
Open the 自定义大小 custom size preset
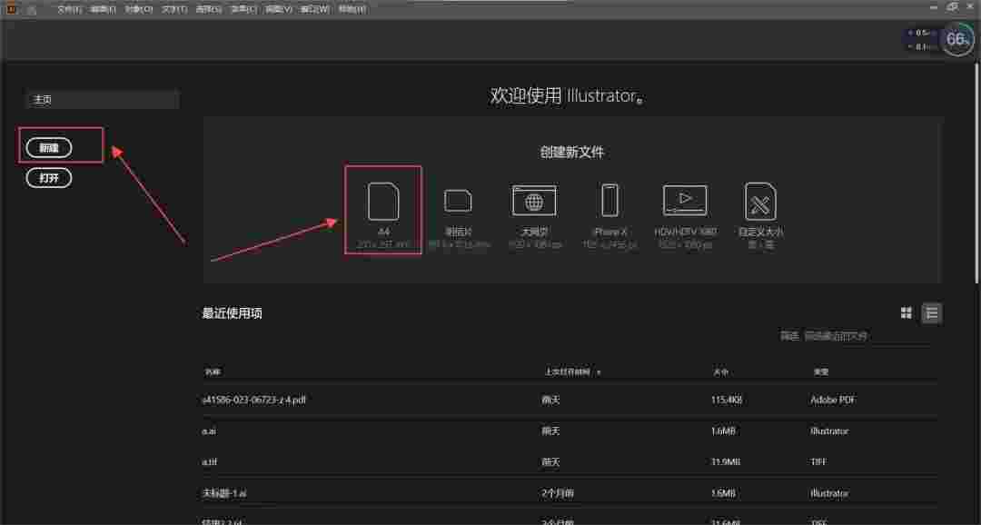click(761, 202)
